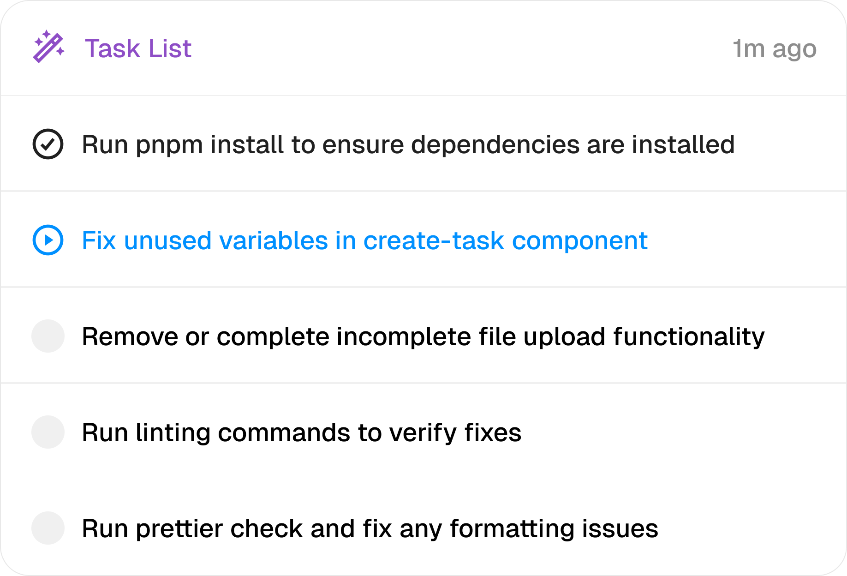Select "Run prettier check" formatting task
Image resolution: width=847 pixels, height=576 pixels.
click(370, 528)
